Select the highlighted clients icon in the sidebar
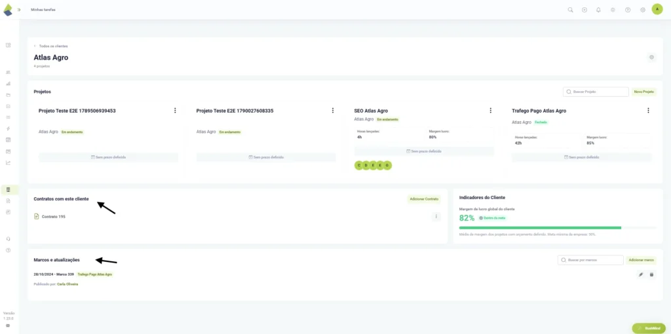 [x=9, y=189]
